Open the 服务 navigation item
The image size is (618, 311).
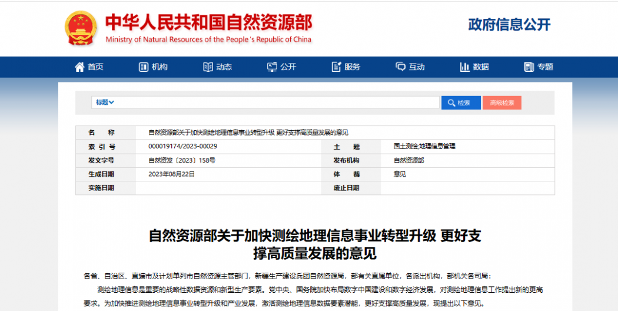[353, 67]
